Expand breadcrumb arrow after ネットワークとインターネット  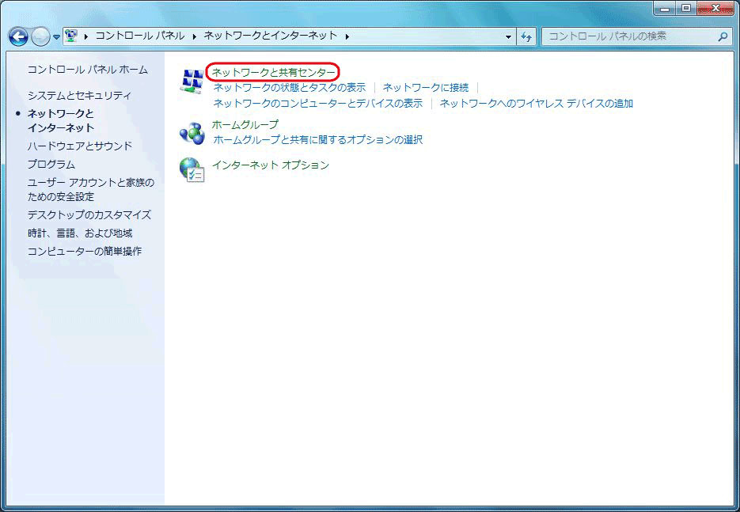point(347,36)
